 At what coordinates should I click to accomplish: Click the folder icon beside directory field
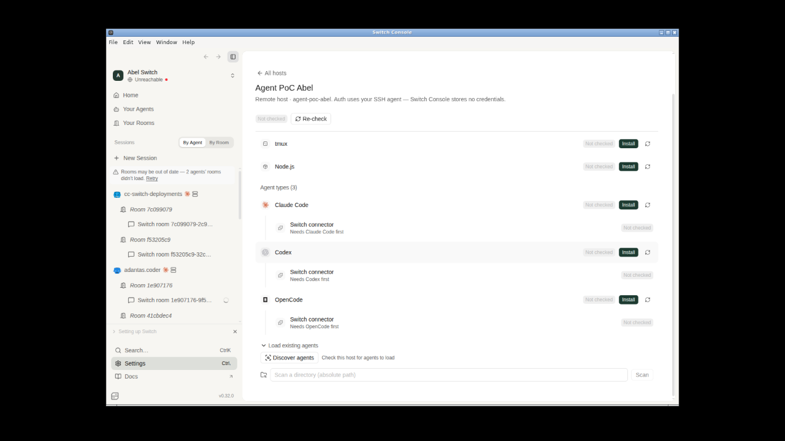point(264,375)
